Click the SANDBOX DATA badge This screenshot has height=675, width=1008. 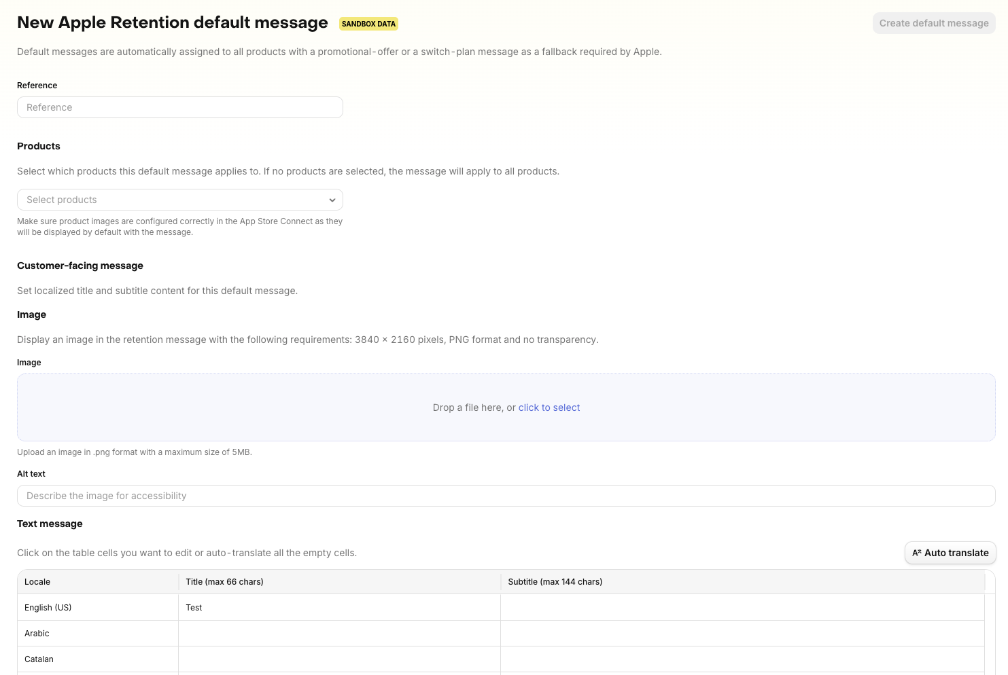pos(368,24)
